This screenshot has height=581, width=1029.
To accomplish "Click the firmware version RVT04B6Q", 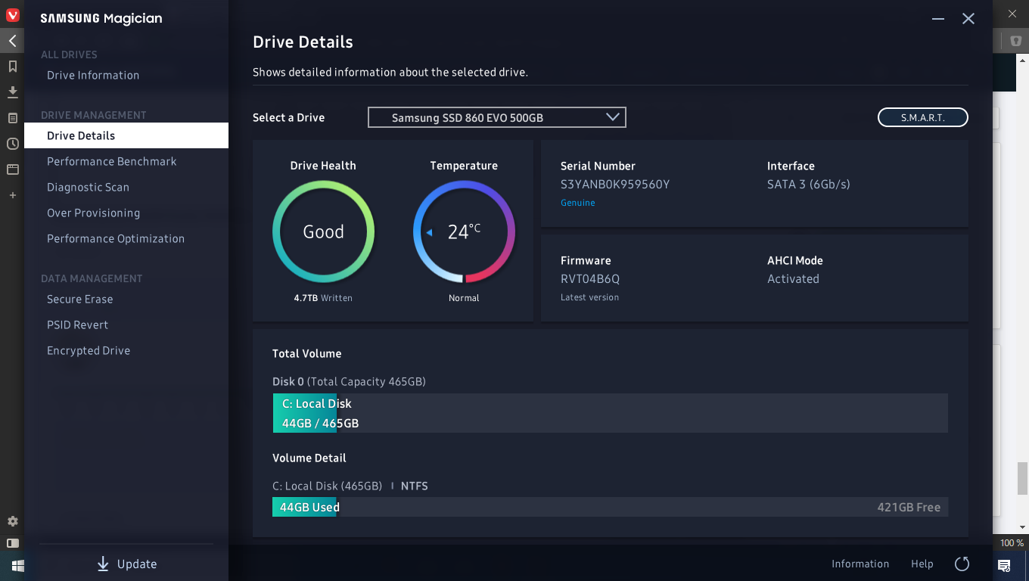I will tap(590, 278).
